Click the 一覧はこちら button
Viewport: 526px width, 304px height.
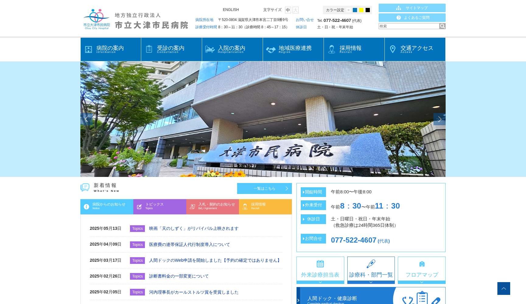pyautogui.click(x=264, y=188)
